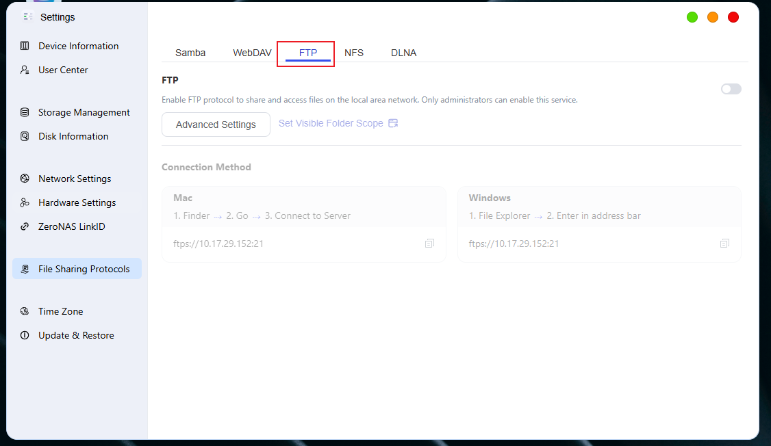Open Network Settings section
This screenshot has height=446, width=771.
tap(77, 179)
